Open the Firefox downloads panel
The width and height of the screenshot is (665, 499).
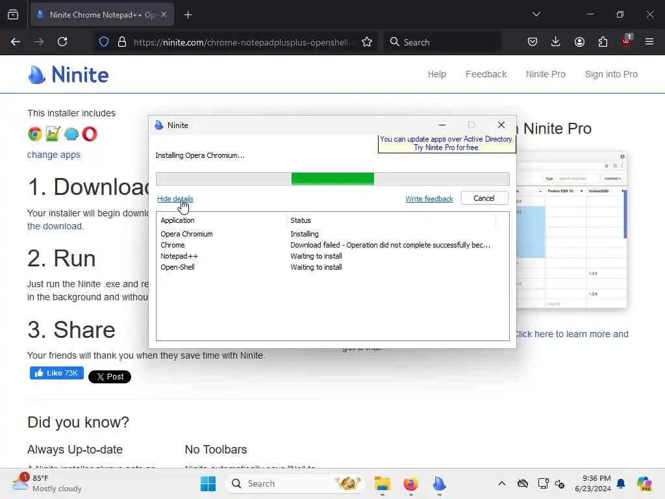coord(556,42)
